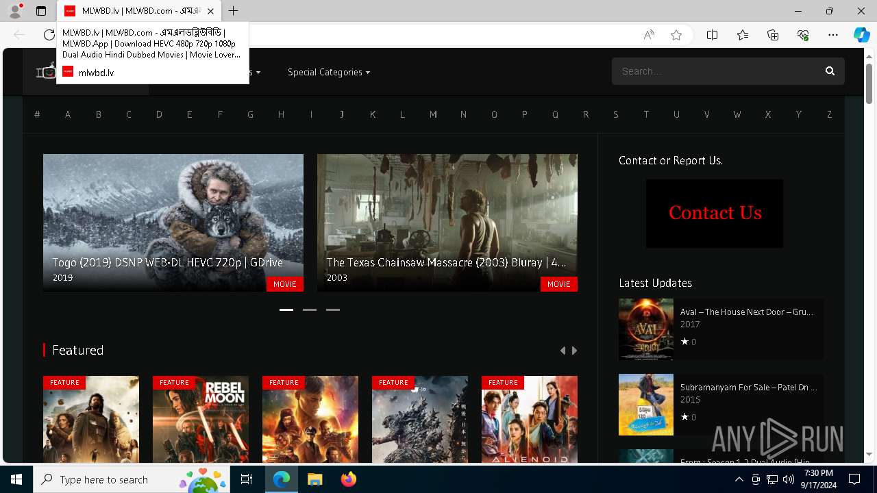877x493 pixels.
Task: Open the network status icon
Action: (x=772, y=479)
